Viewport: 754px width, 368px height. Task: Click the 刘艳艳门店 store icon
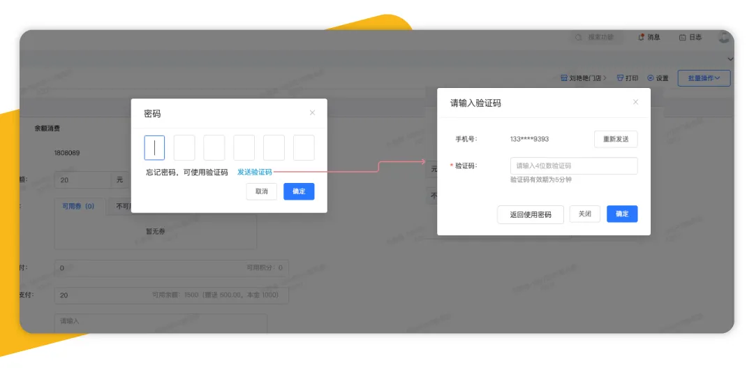pos(564,78)
